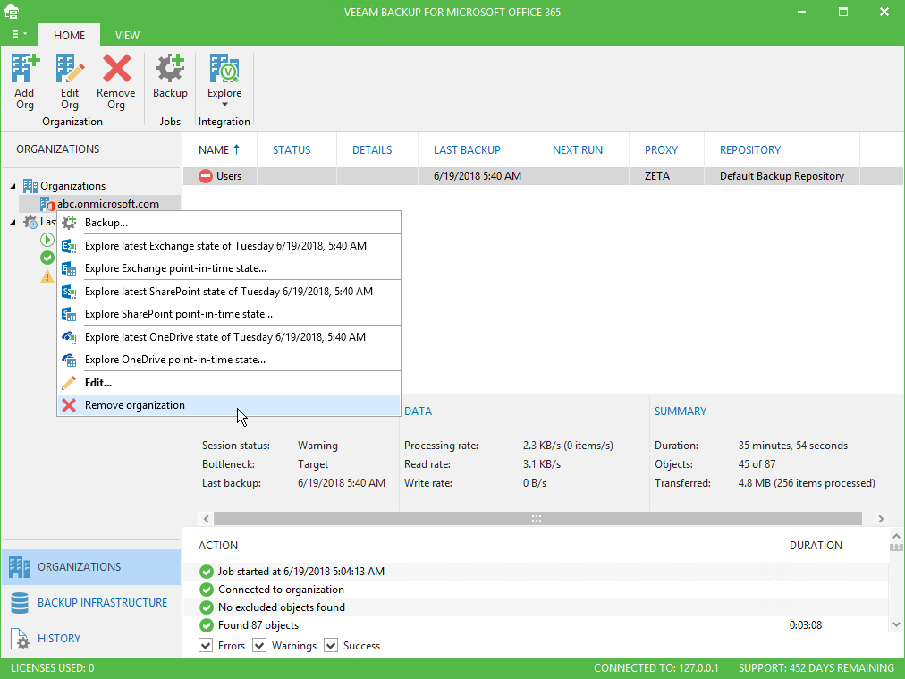This screenshot has width=905, height=679.
Task: Click the CONNECTED TO: 127.0.0.1 status text
Action: point(656,668)
